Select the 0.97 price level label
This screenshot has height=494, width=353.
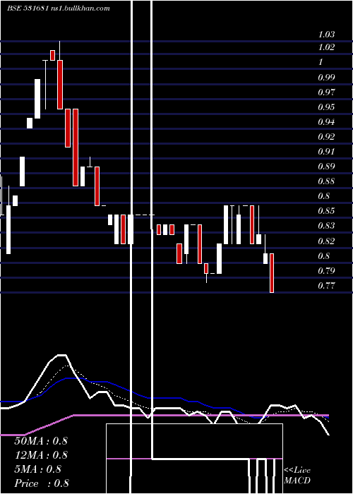(326, 92)
